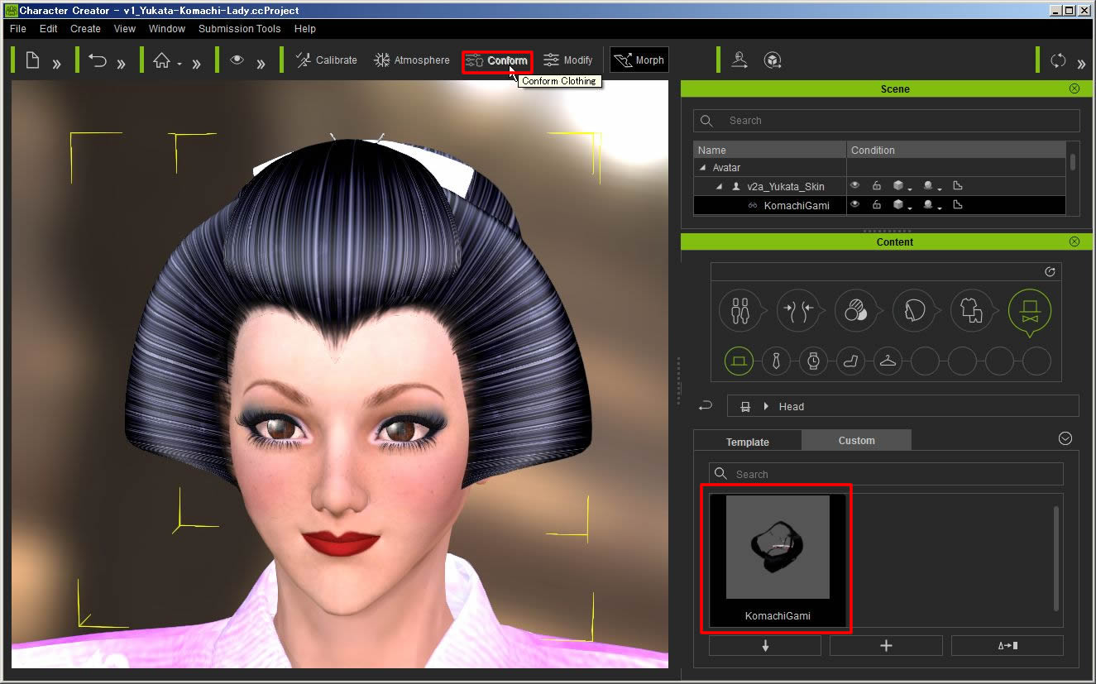Toggle the lock for v2a_Yukata_Skin
Screen dimensions: 1096x684
(876, 186)
